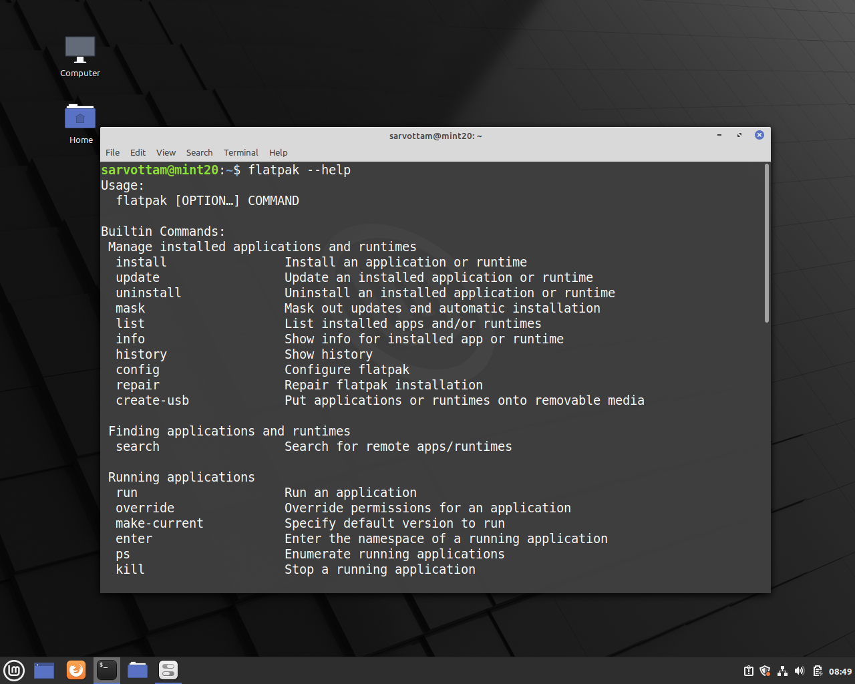
Task: Open the settings toggles app in the taskbar
Action: [167, 670]
